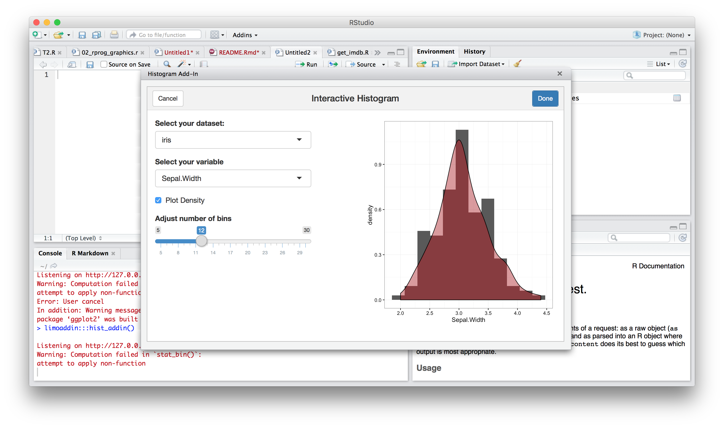Switch to the R Markdown tab
The image size is (724, 428).
(x=90, y=253)
